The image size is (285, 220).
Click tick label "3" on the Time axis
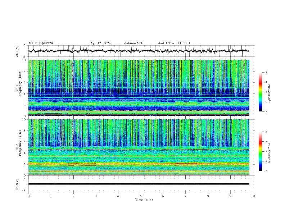[x=96, y=196]
